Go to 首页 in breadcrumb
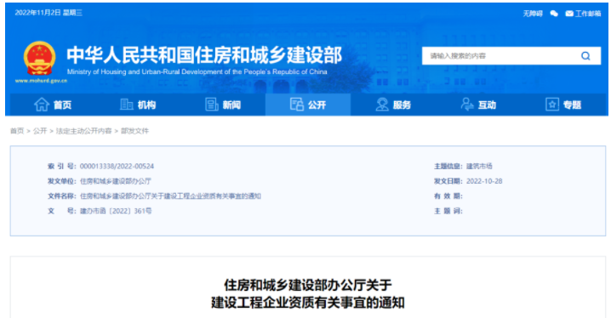Viewport: 611px width, 318px height. (17, 131)
